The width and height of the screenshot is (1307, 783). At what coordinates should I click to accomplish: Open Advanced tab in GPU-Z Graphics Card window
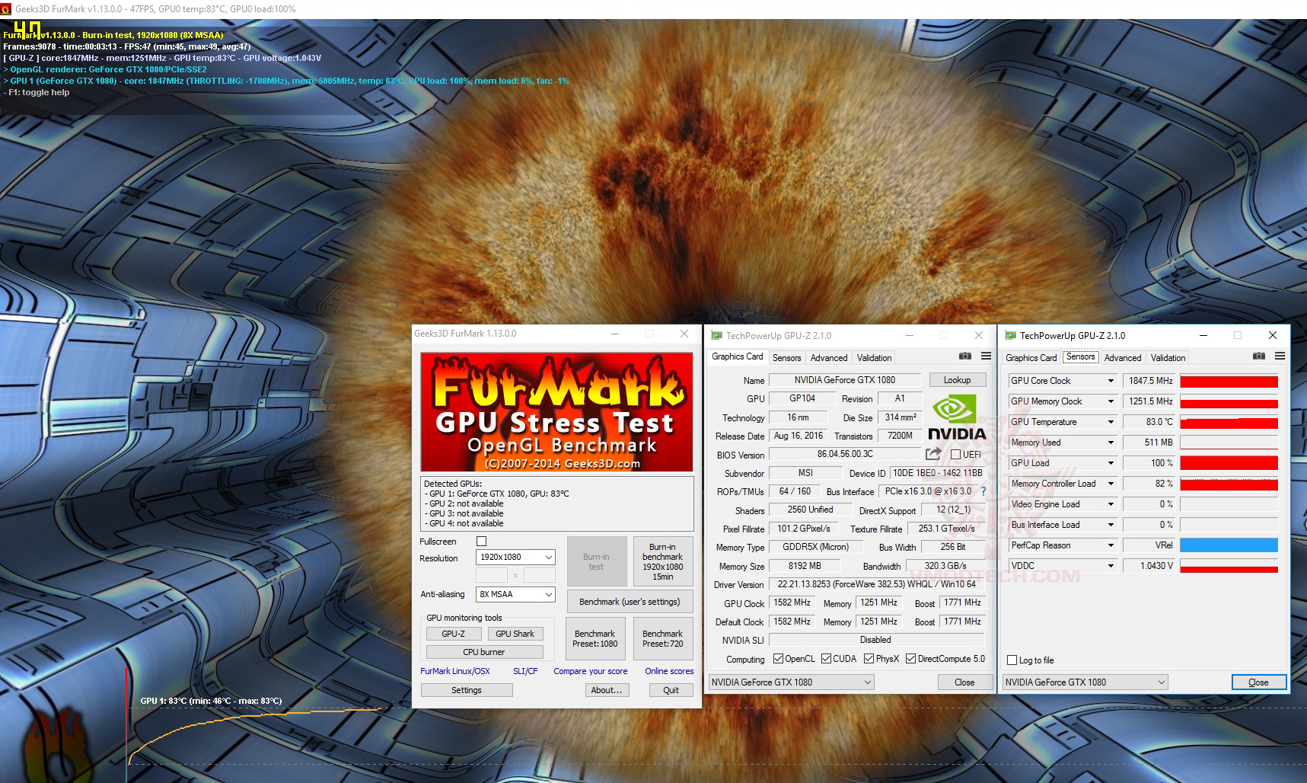829,358
